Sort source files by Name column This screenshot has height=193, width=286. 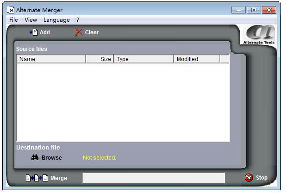pyautogui.click(x=51, y=59)
